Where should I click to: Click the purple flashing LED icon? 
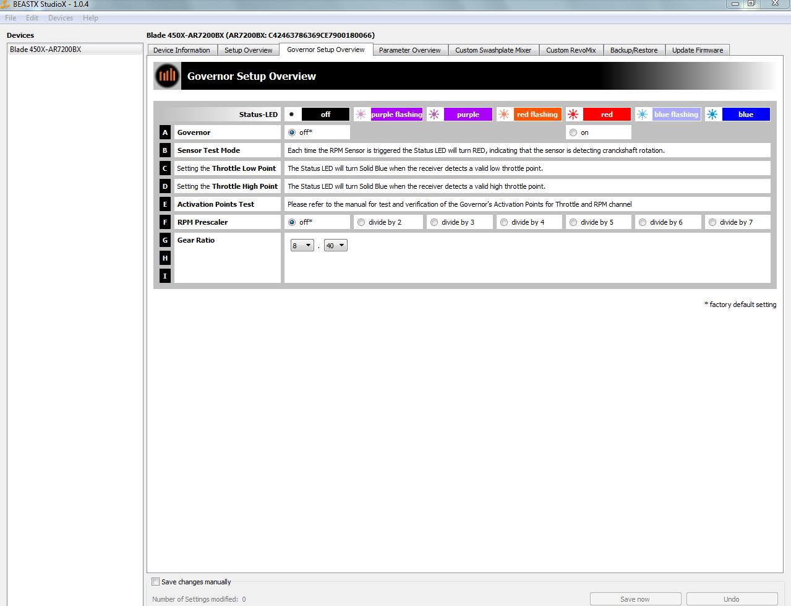tap(361, 115)
